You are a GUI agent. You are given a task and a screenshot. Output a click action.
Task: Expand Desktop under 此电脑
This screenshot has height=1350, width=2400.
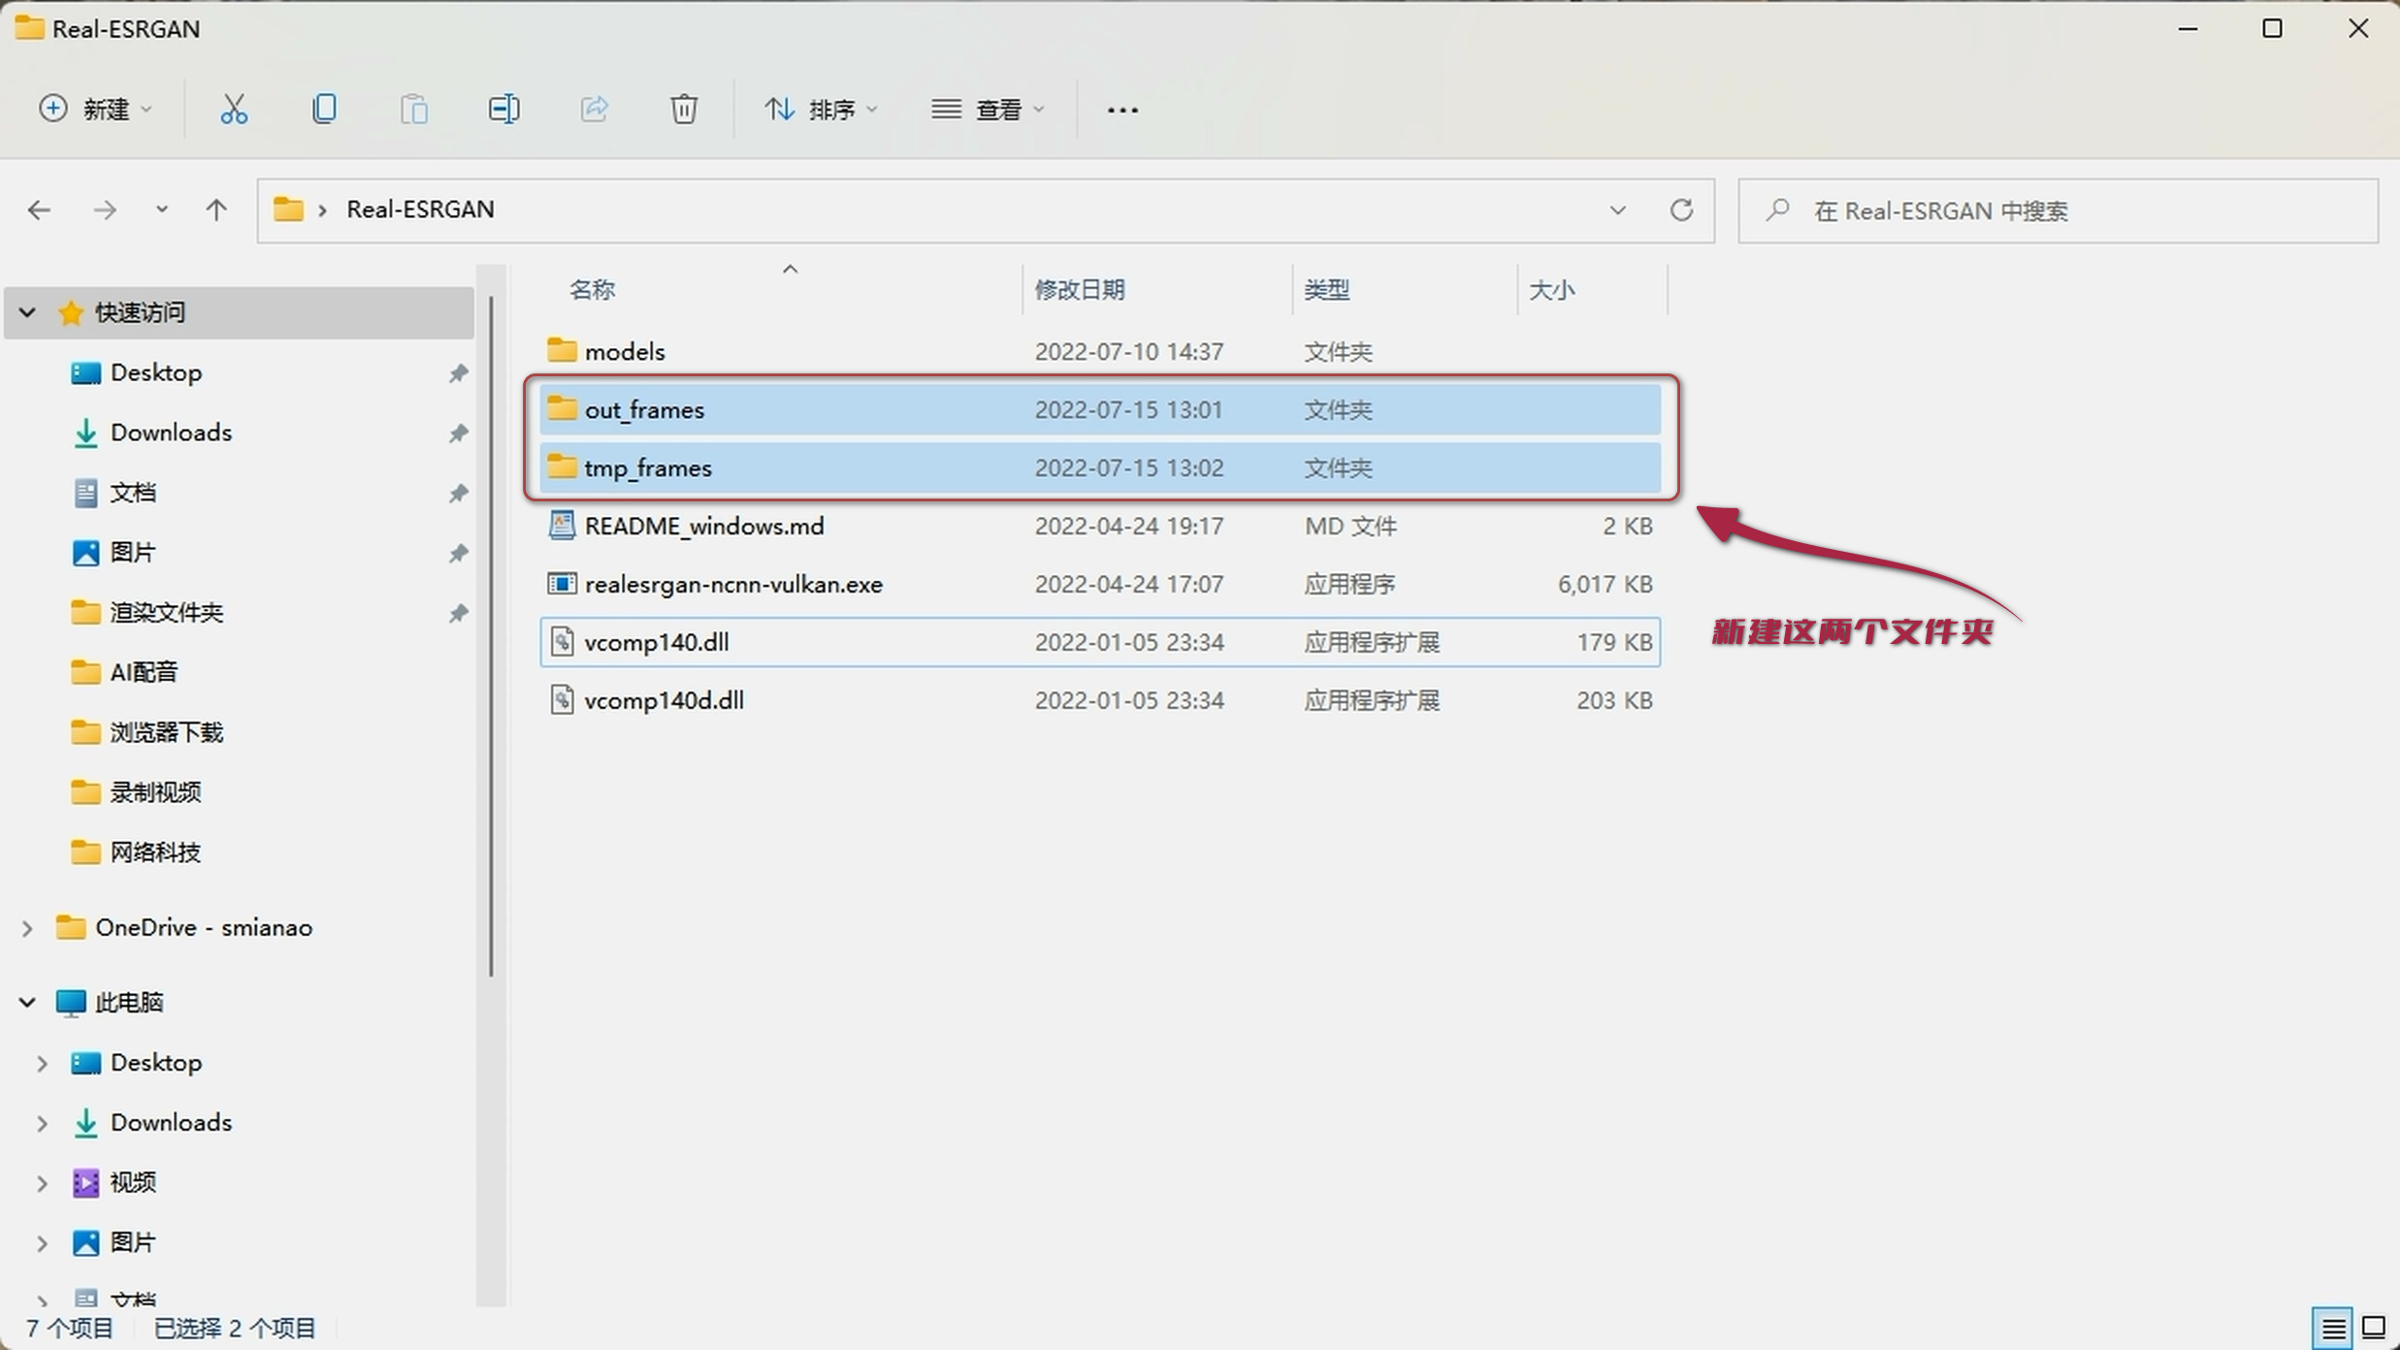(x=42, y=1063)
